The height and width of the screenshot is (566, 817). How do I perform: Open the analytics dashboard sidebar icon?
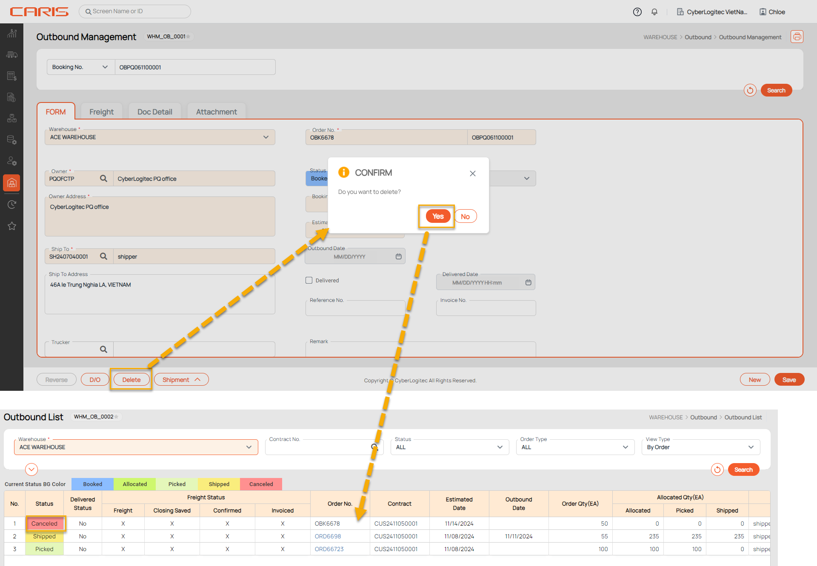click(12, 34)
